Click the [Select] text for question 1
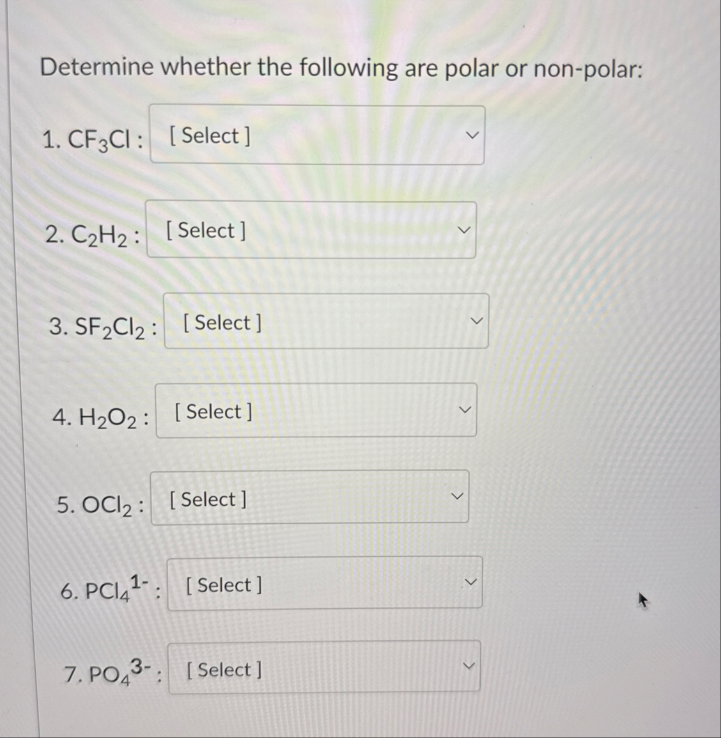Image resolution: width=721 pixels, height=738 pixels. pos(207,136)
